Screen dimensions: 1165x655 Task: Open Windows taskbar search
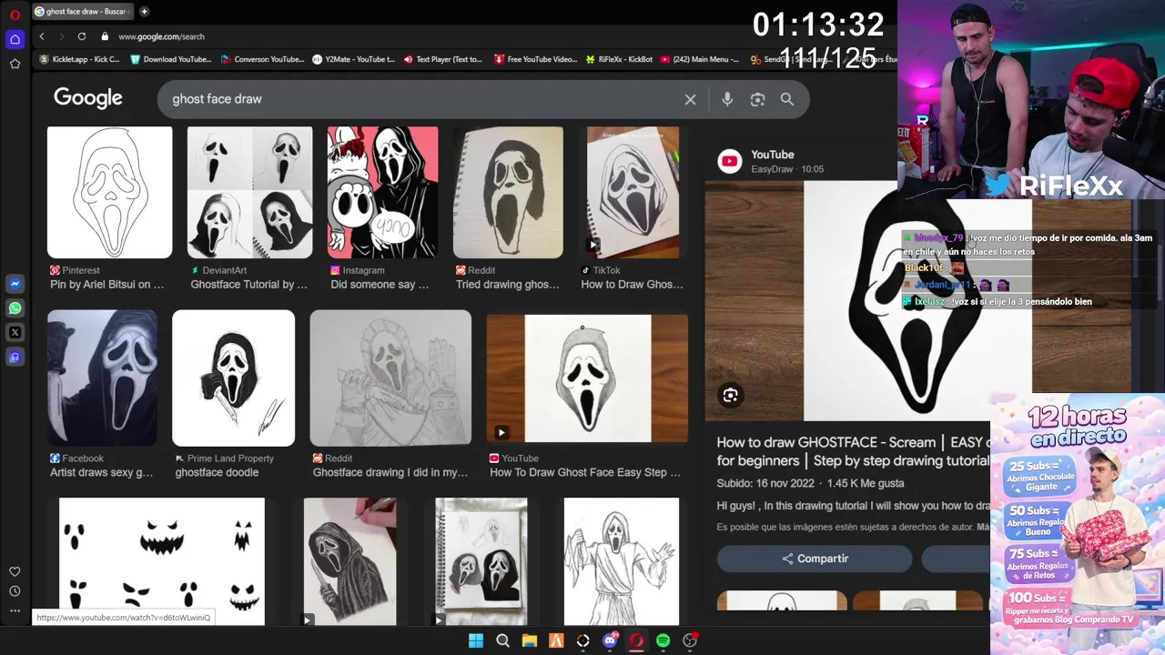pos(502,640)
